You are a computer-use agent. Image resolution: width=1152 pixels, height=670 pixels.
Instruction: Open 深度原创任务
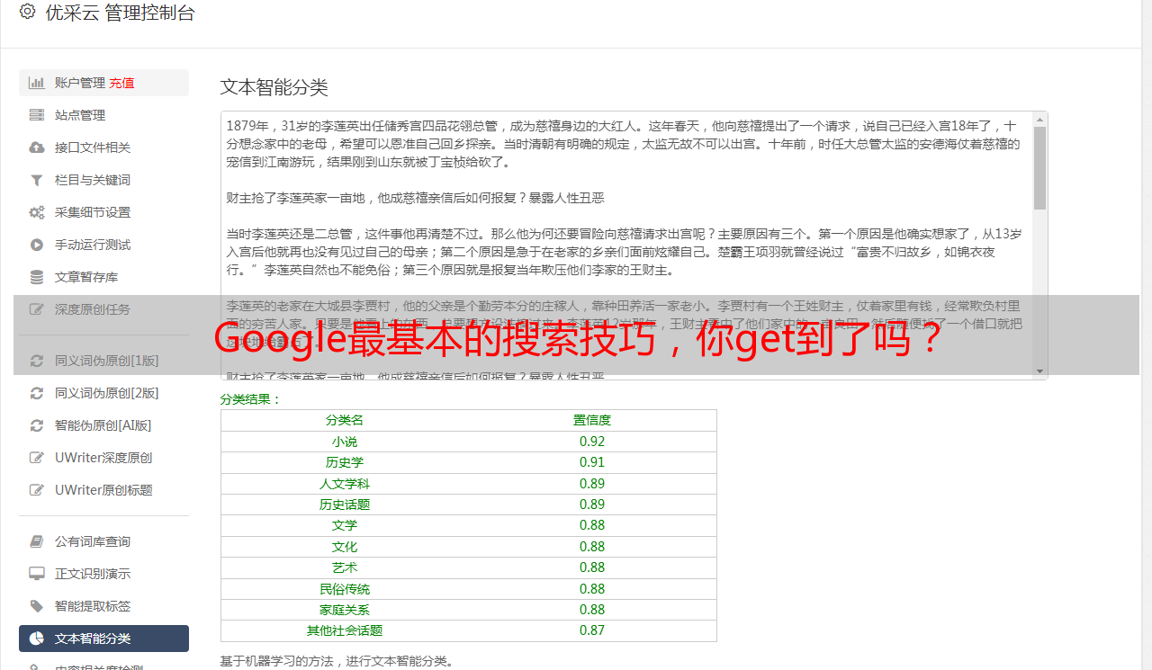[103, 309]
